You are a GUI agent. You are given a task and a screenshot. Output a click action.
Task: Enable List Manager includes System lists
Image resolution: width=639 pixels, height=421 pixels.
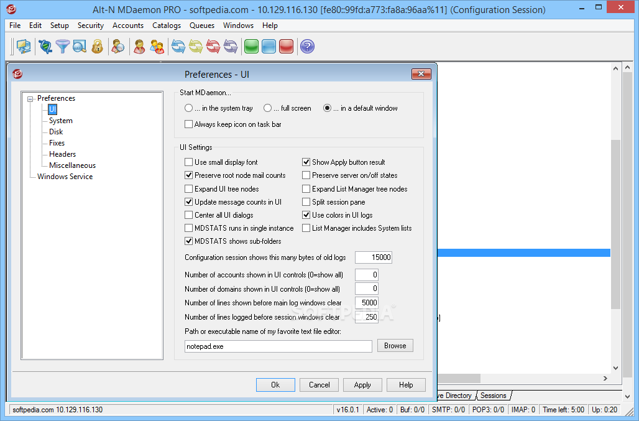(306, 228)
